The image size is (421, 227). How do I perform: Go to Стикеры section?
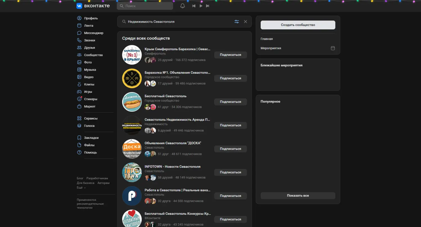[x=90, y=99]
